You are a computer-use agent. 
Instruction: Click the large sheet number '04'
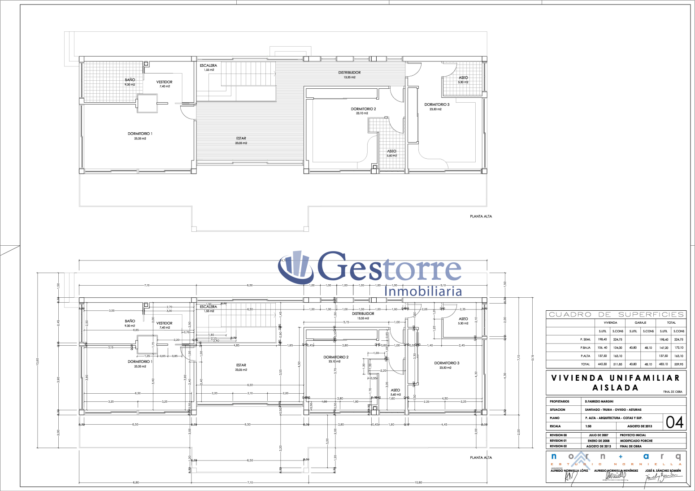click(x=675, y=422)
